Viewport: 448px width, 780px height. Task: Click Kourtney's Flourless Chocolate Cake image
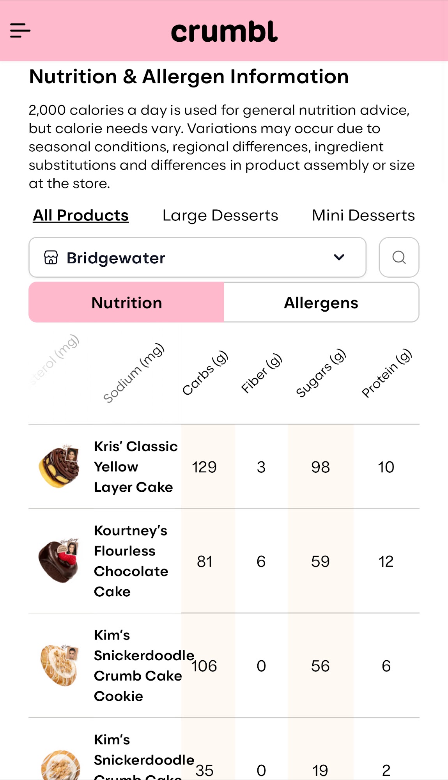59,561
